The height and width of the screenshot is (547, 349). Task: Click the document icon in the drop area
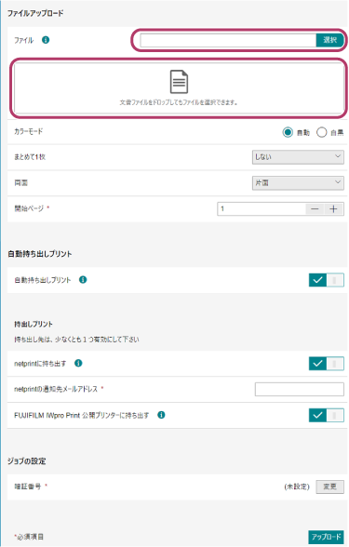[x=179, y=82]
